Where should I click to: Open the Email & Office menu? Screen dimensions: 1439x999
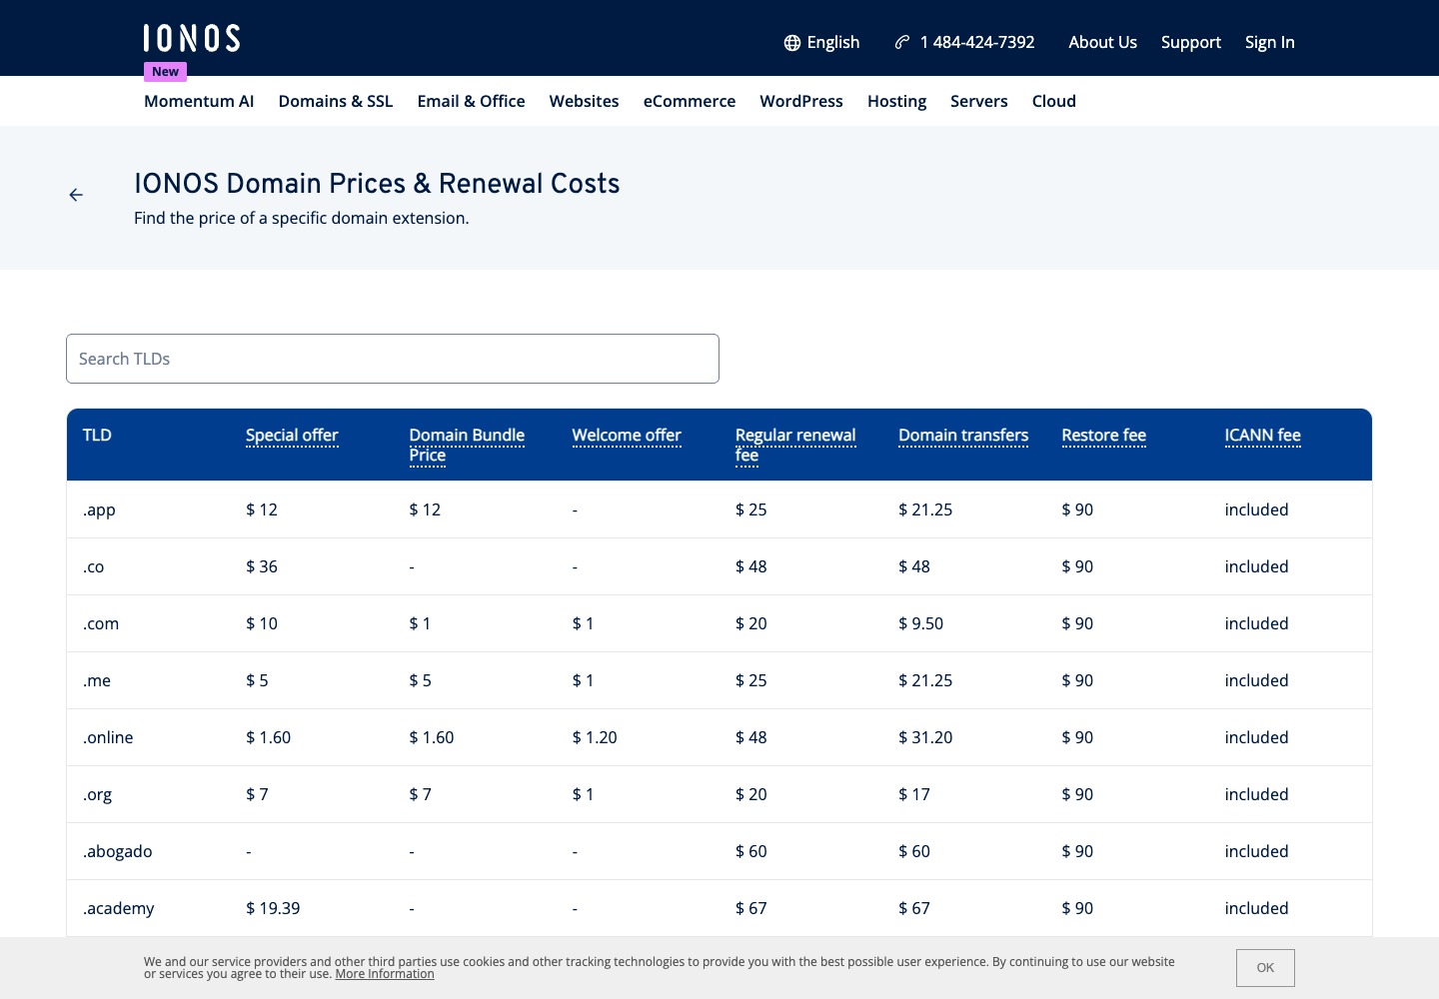pos(471,101)
